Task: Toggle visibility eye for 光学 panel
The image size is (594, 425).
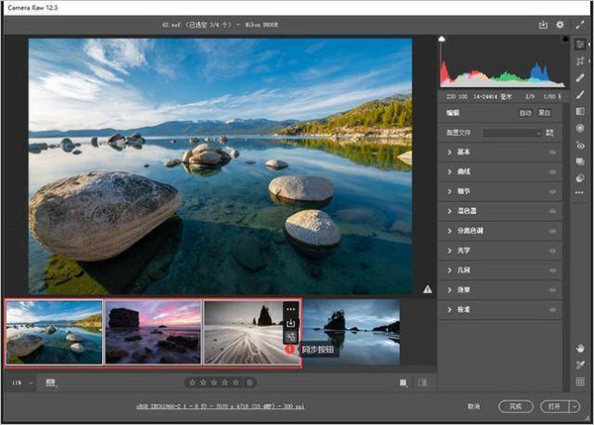Action: pyautogui.click(x=552, y=251)
